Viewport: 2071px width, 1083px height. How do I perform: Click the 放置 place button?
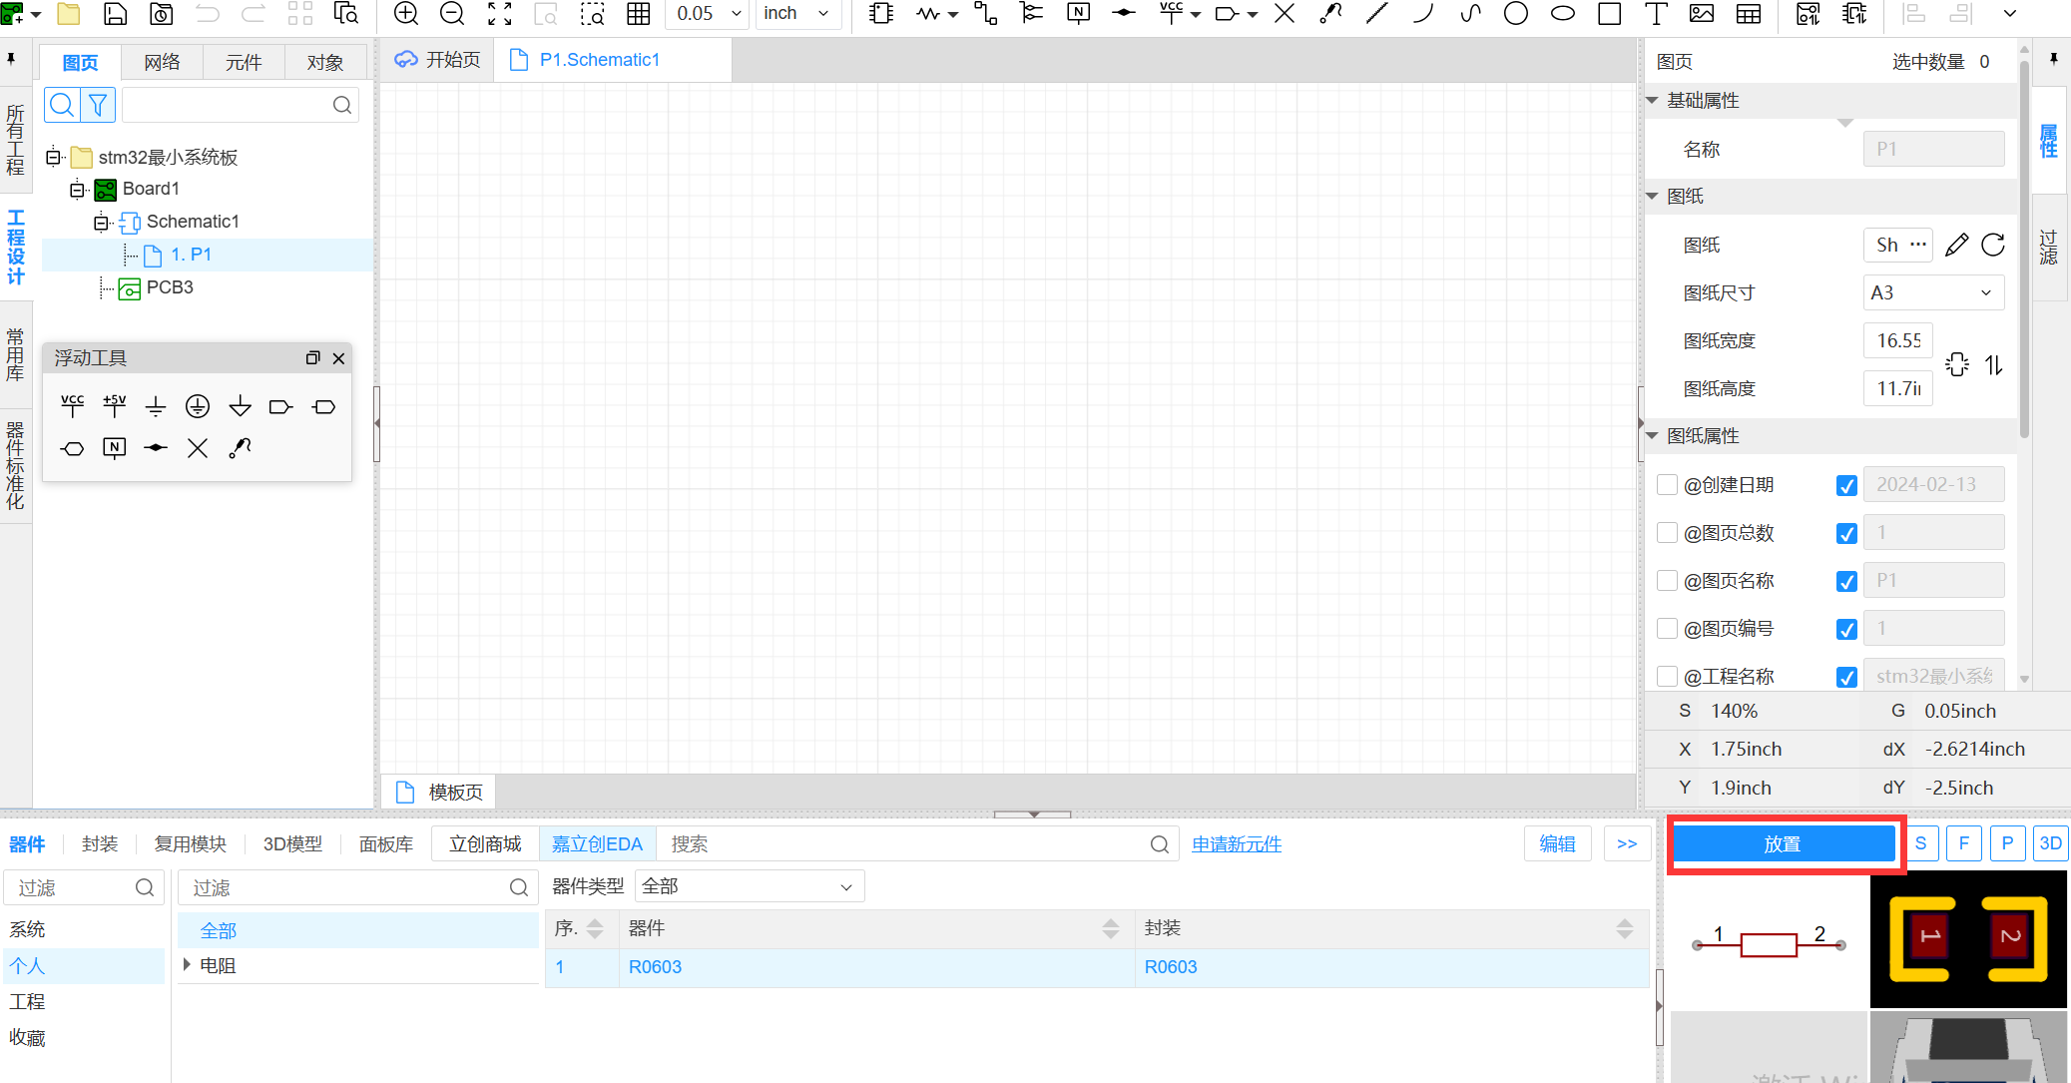tap(1781, 843)
